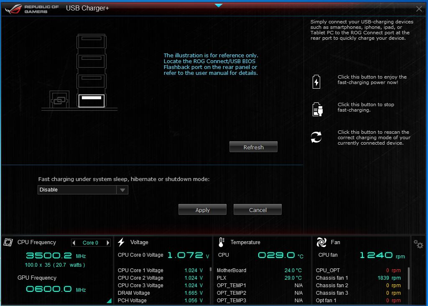
Task: Click the Refresh button
Action: tap(253, 147)
